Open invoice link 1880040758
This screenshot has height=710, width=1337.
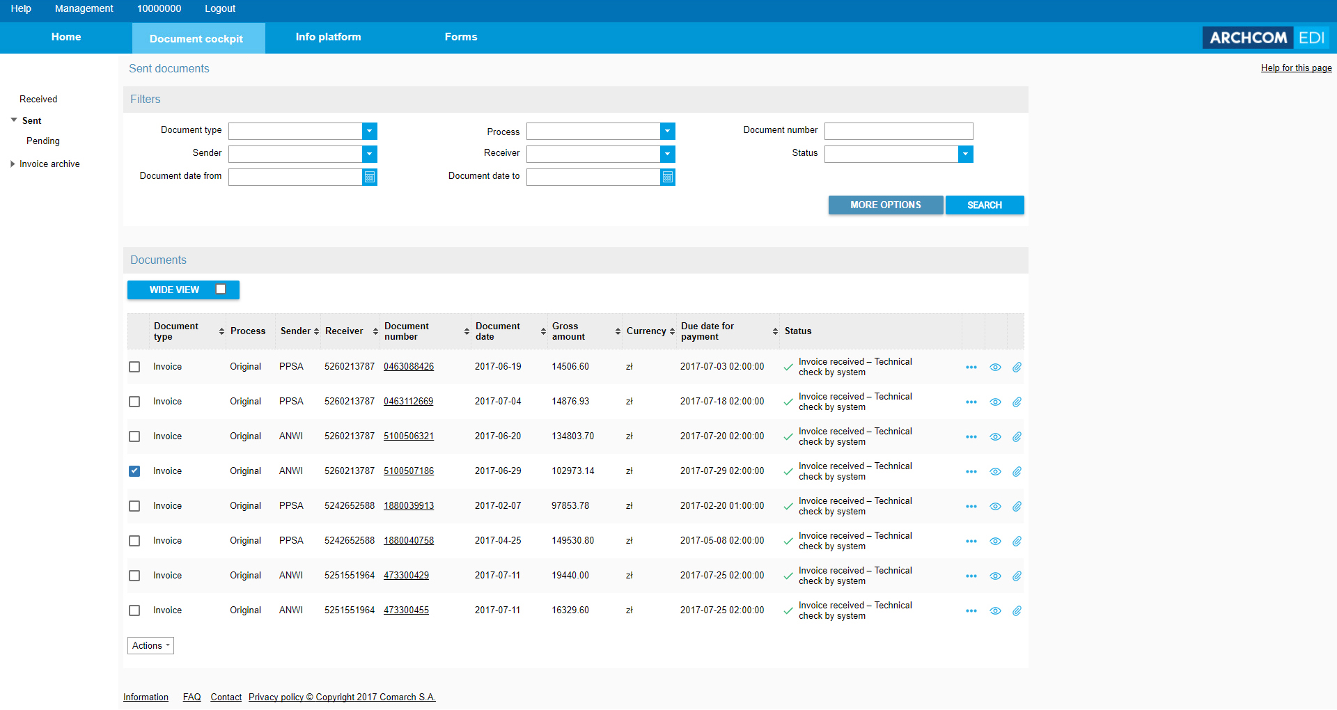pyautogui.click(x=409, y=541)
